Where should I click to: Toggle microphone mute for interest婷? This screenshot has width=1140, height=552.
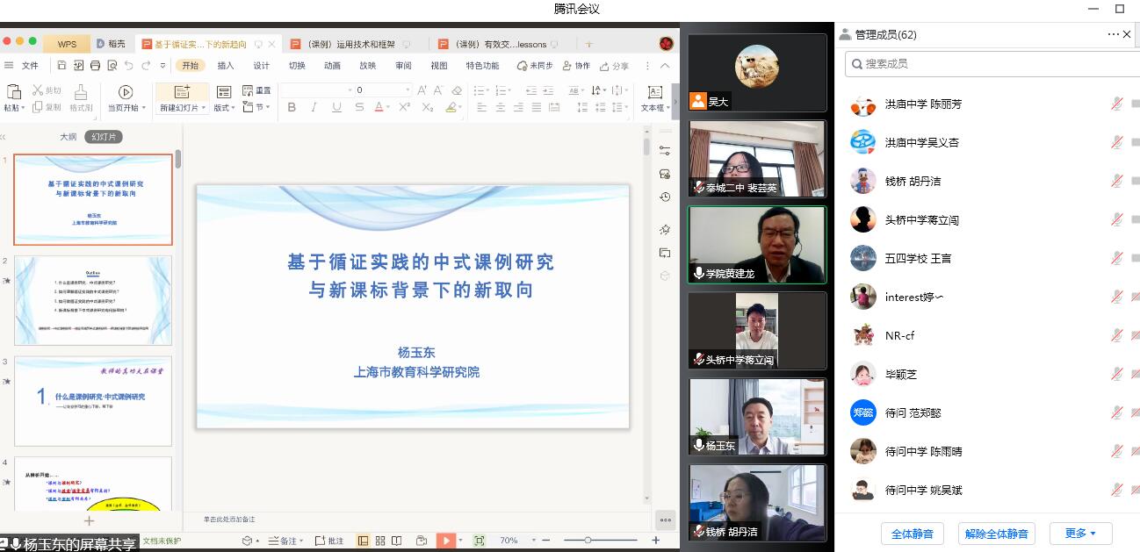(1116, 297)
